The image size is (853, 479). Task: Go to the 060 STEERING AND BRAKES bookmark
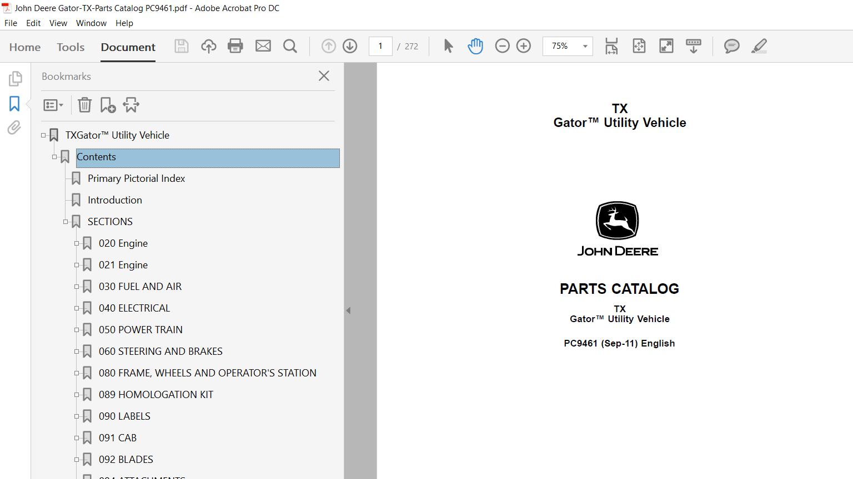point(160,351)
